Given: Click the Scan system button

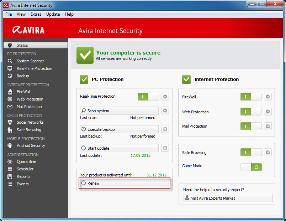Looking at the screenshot, I should pyautogui.click(x=119, y=111).
